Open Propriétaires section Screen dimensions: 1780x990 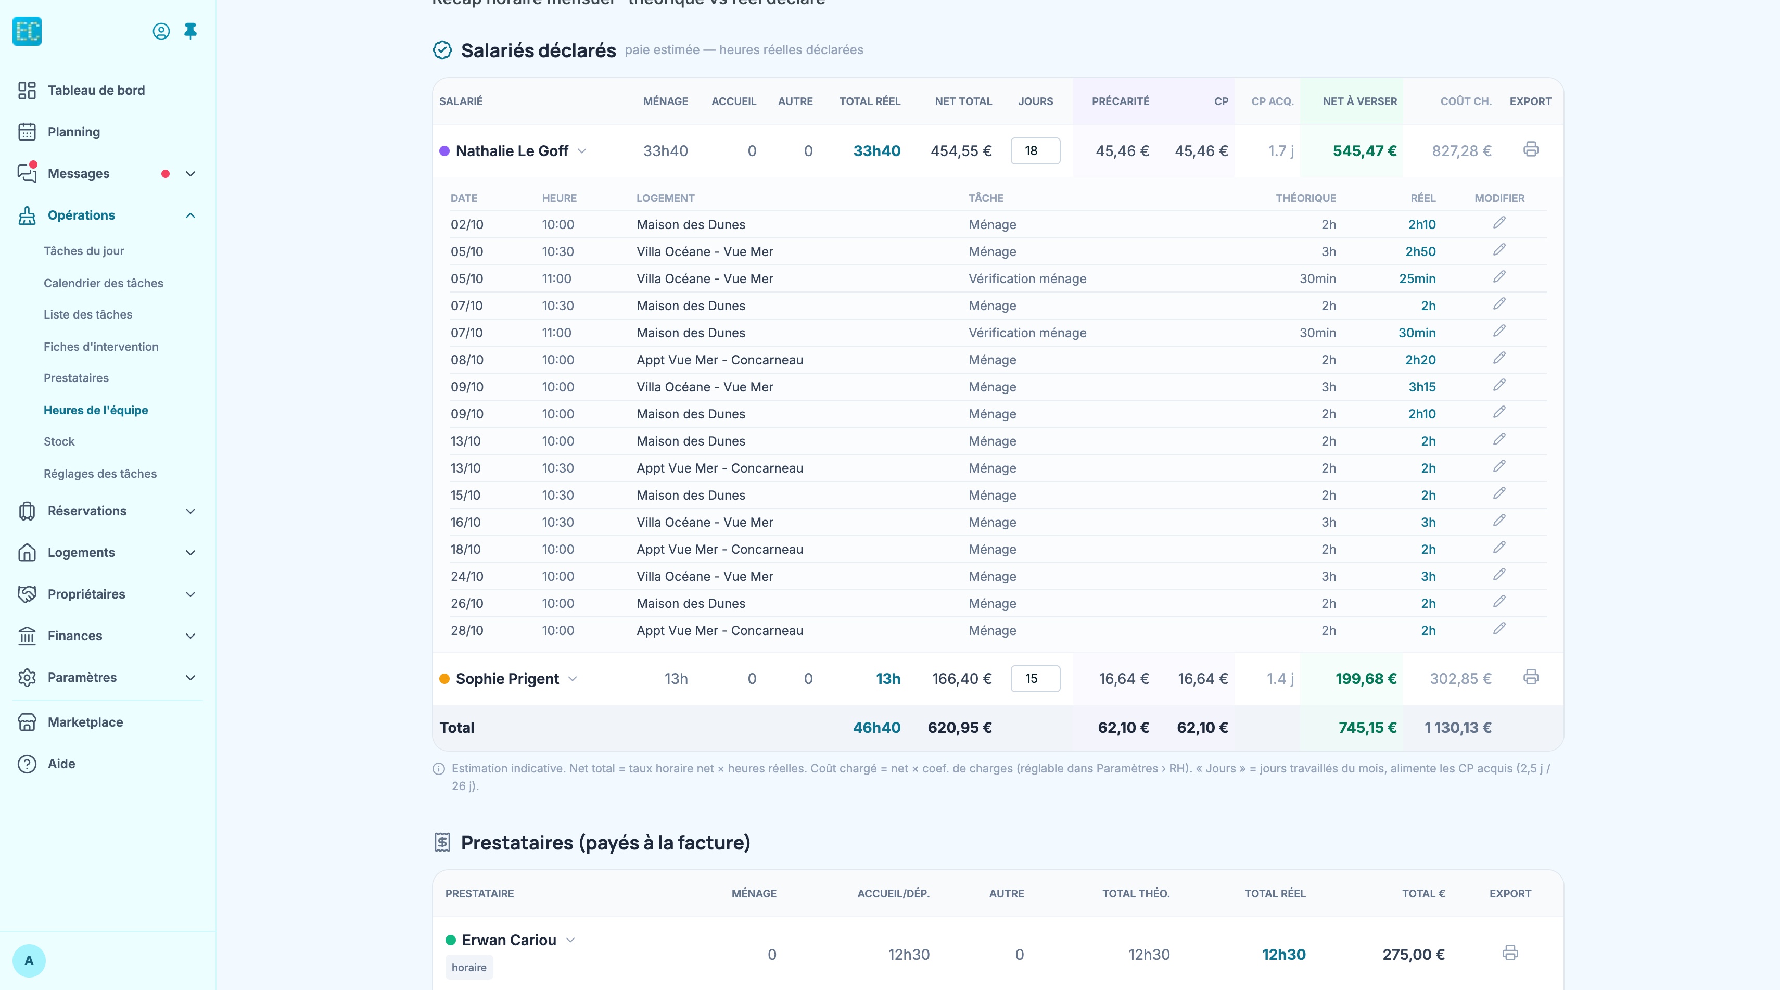click(x=86, y=594)
